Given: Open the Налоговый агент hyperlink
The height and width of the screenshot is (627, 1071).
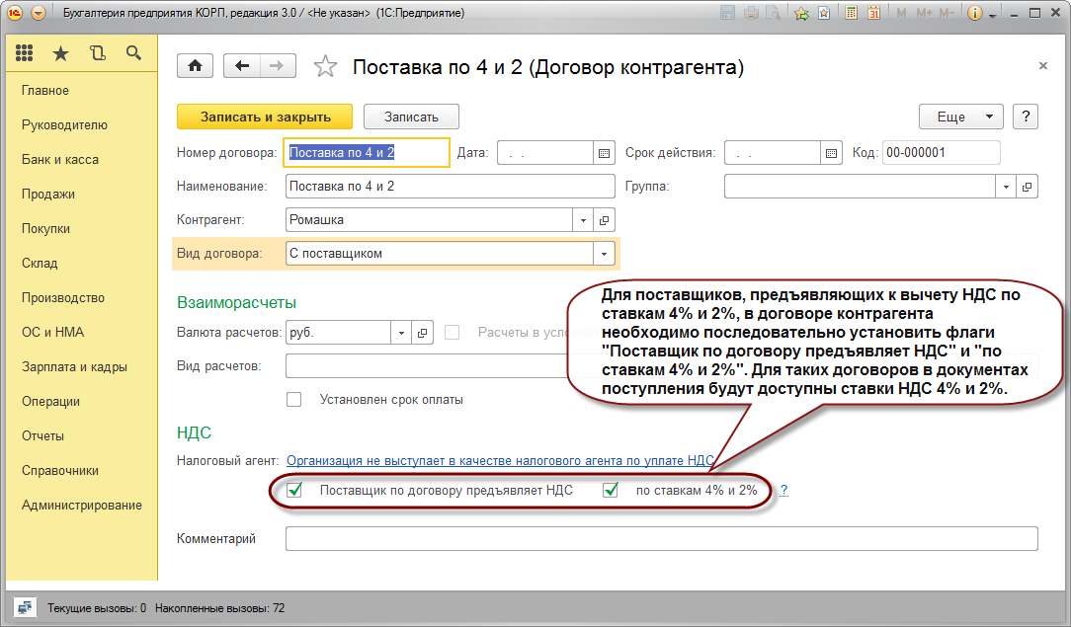Looking at the screenshot, I should coord(499,460).
